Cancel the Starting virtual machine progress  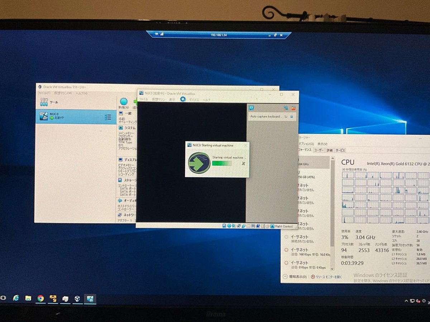(x=243, y=163)
